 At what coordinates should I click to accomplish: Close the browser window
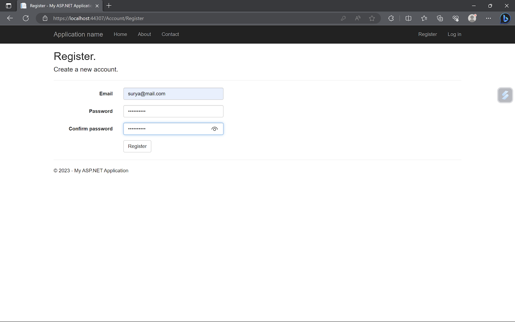point(507,6)
